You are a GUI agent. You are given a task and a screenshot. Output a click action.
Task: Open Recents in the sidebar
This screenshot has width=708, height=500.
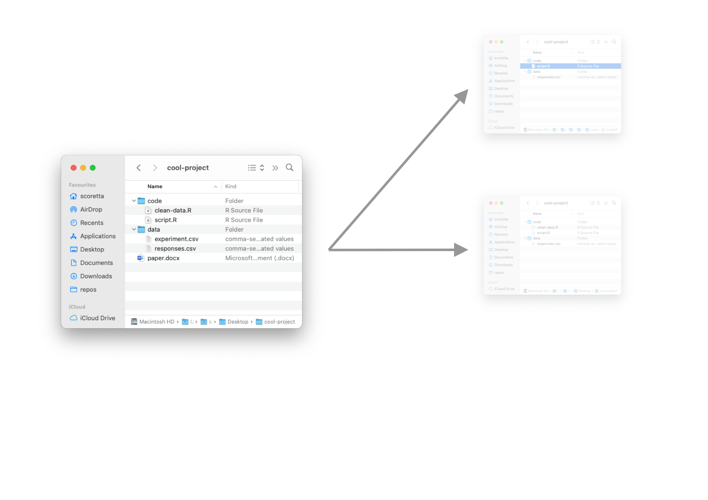tap(91, 223)
